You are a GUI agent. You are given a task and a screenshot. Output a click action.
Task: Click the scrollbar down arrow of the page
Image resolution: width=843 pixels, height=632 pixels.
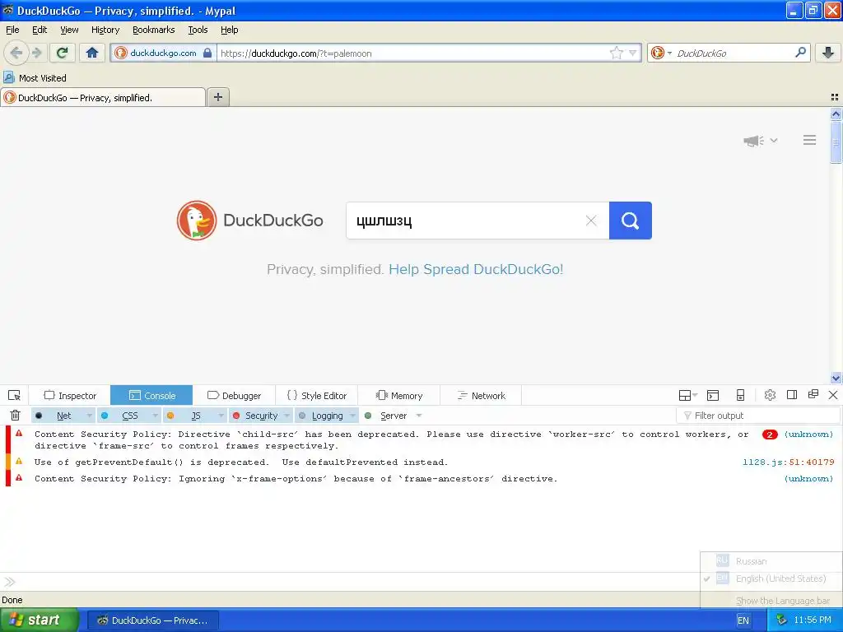pyautogui.click(x=836, y=378)
